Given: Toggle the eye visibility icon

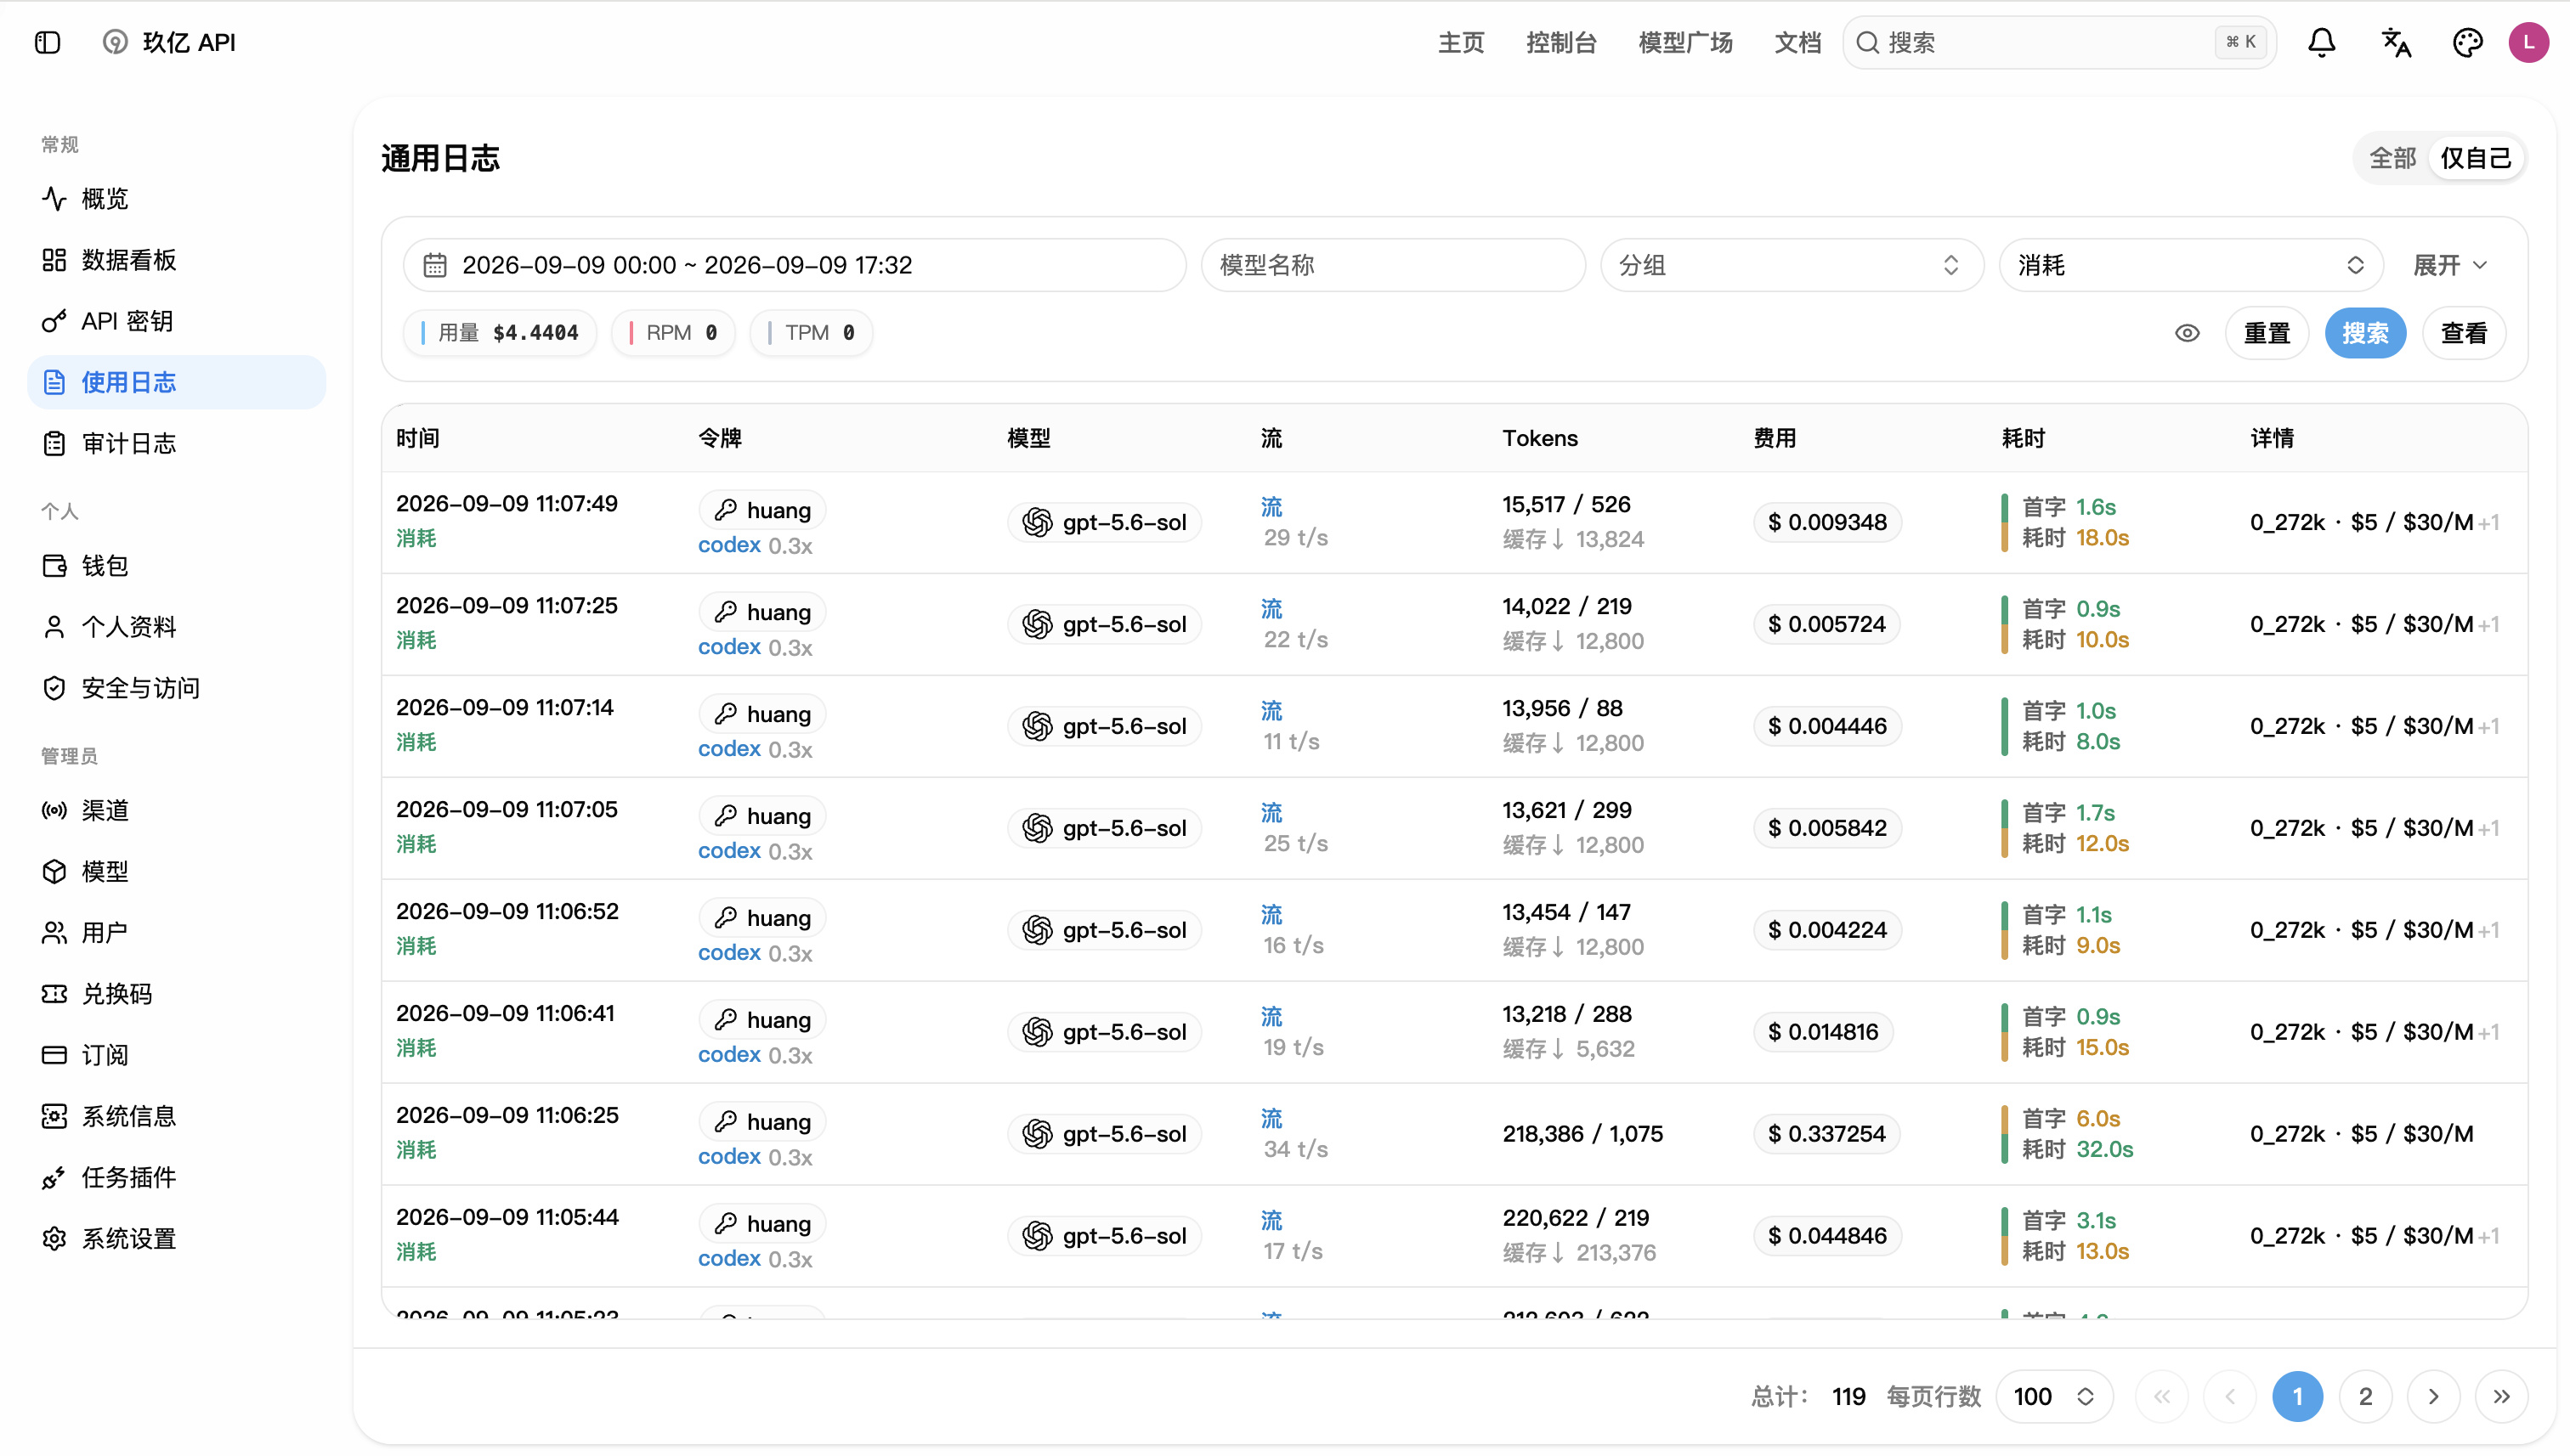Looking at the screenshot, I should tap(2187, 333).
